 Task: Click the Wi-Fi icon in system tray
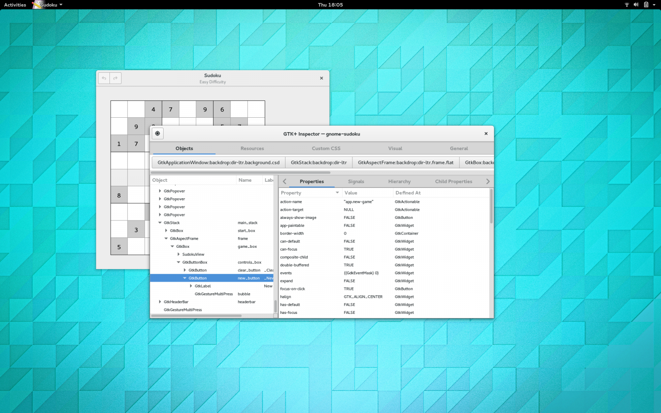coord(627,5)
